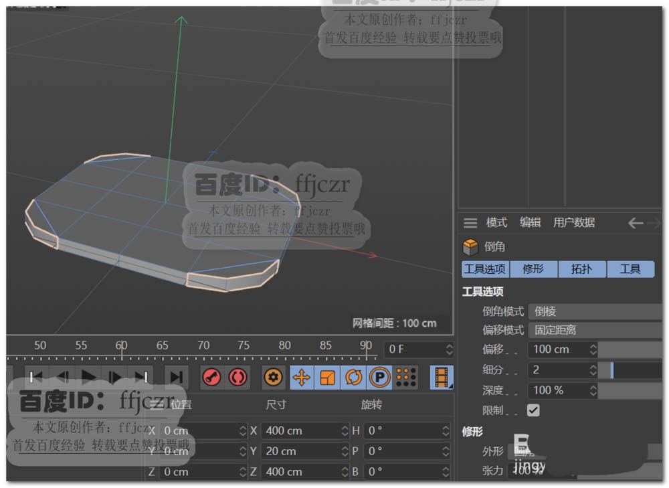Click frame 60 on the timeline ruler

[122, 345]
